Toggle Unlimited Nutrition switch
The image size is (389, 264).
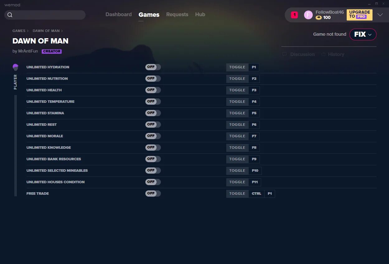(153, 79)
